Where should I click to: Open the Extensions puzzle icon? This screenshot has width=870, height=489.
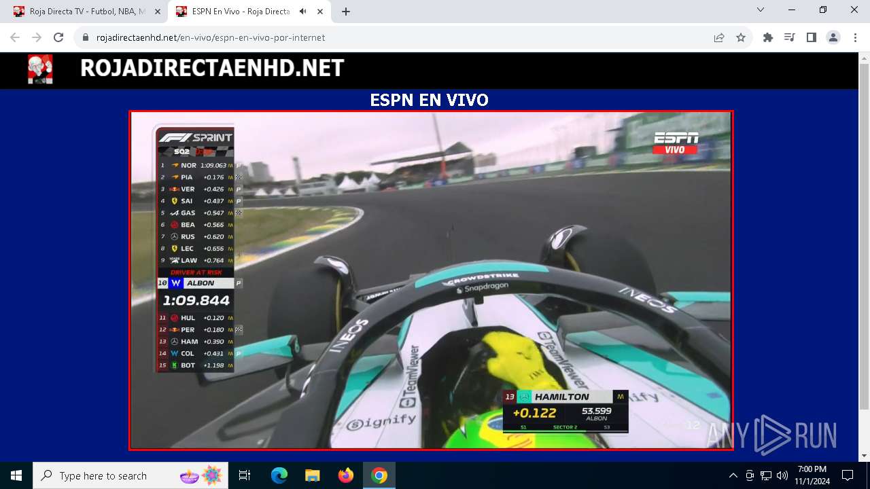click(768, 38)
